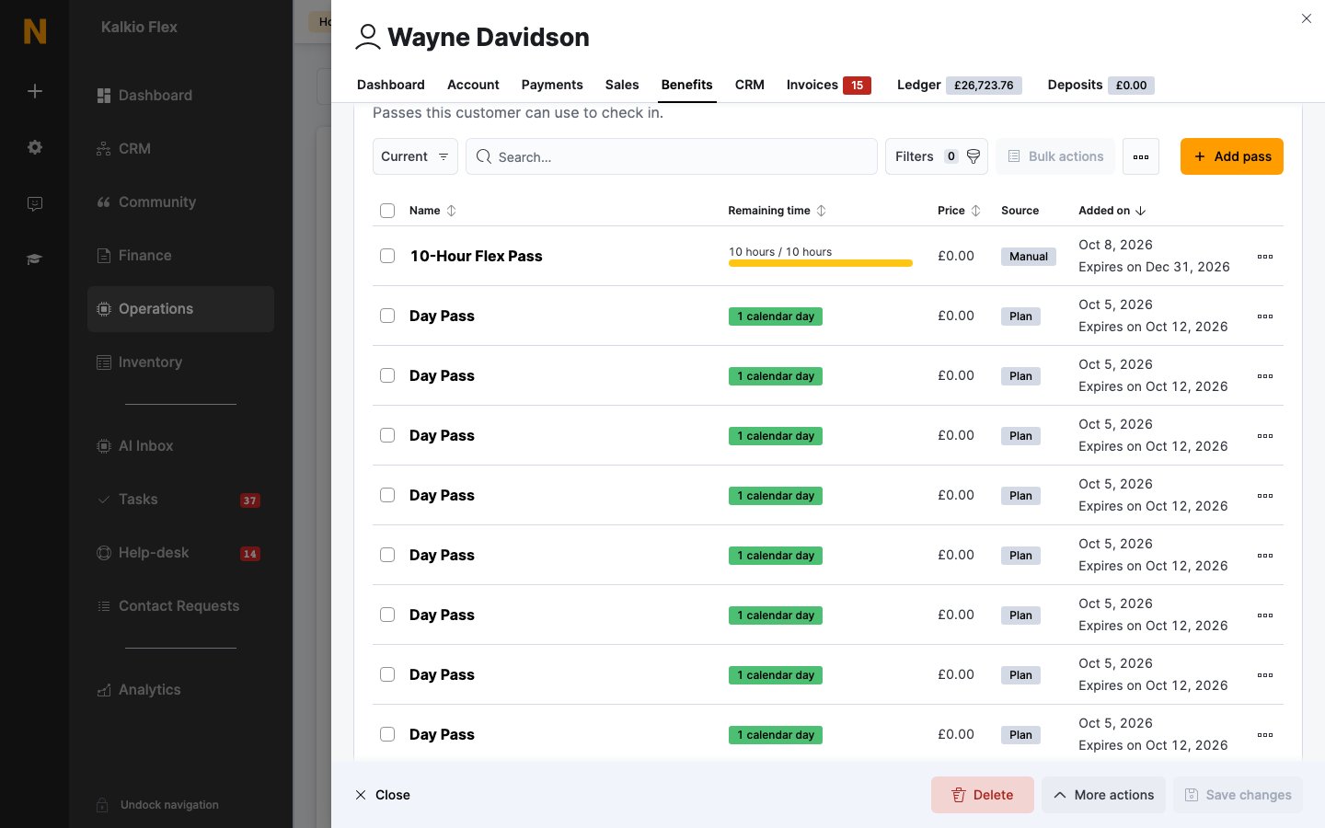Viewport: 1325px width, 828px height.
Task: Close the customer panel with X icon
Action: tap(1307, 18)
